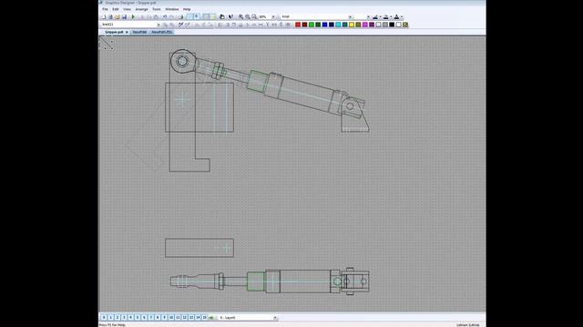Toggle the snap-to-grid button

[197, 16]
